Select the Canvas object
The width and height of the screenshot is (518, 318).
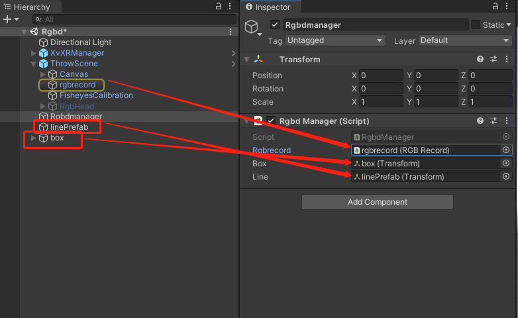click(x=74, y=74)
